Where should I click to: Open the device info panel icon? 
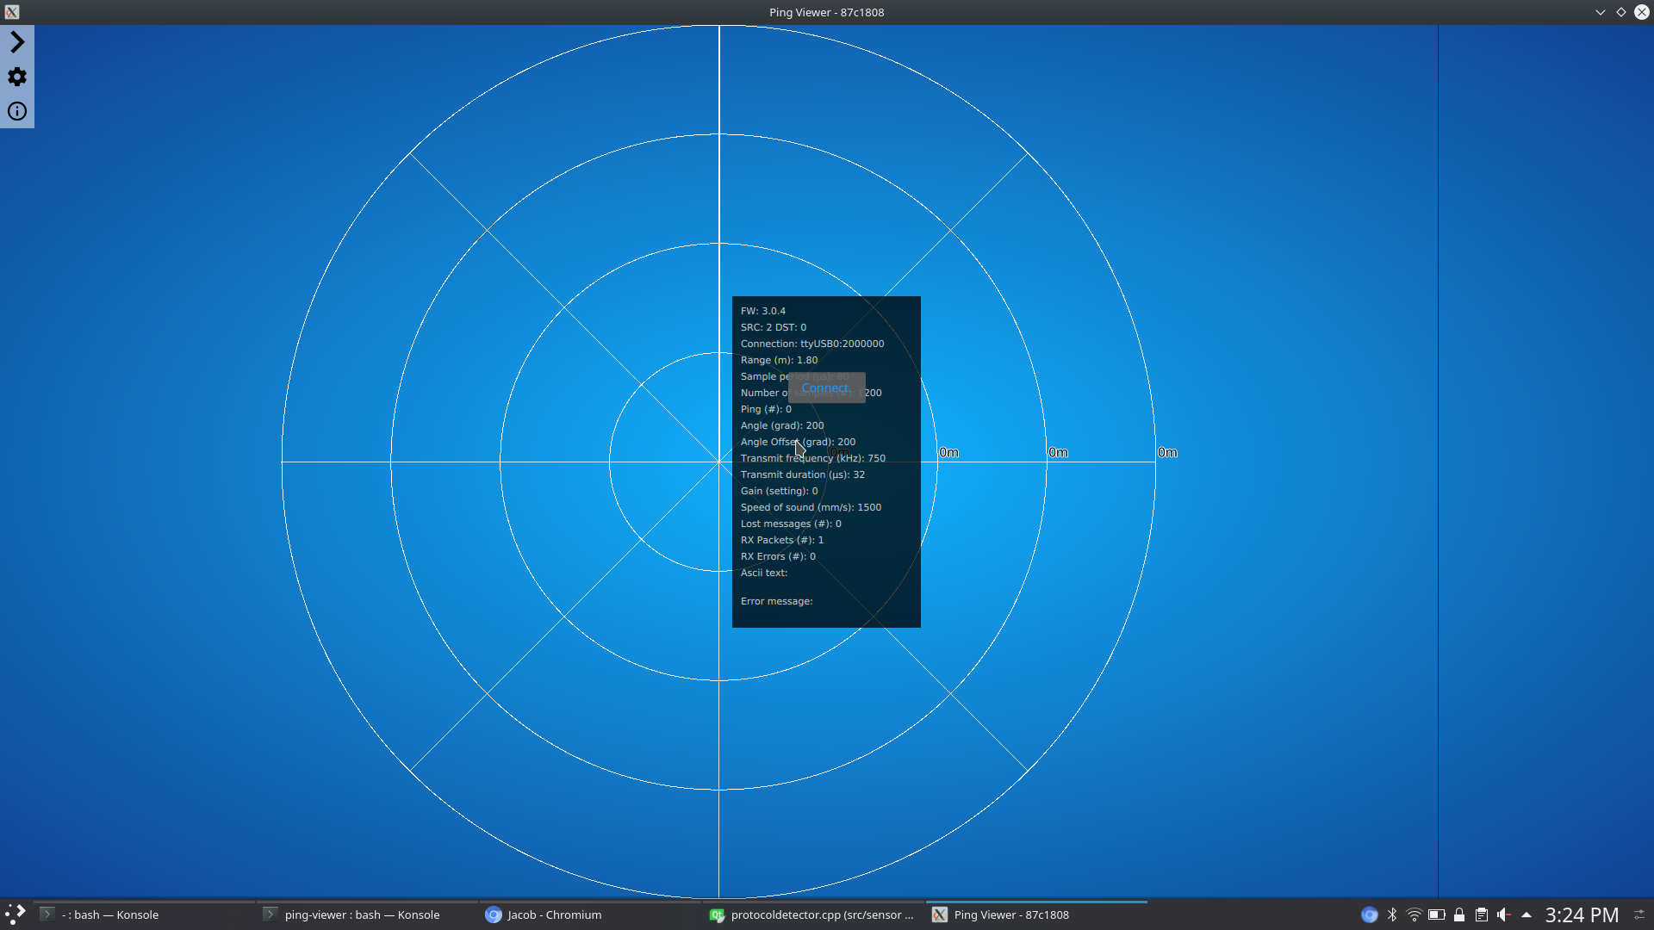coord(17,111)
